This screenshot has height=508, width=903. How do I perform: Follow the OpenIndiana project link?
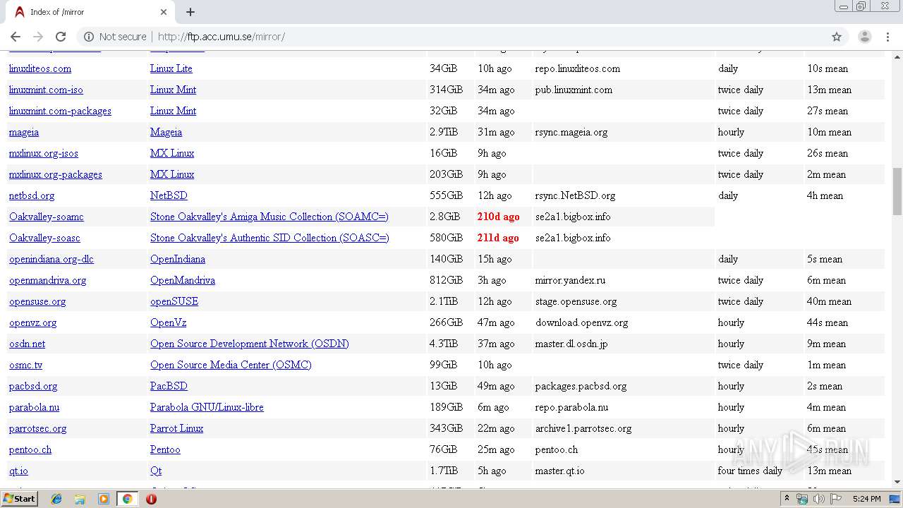178,259
